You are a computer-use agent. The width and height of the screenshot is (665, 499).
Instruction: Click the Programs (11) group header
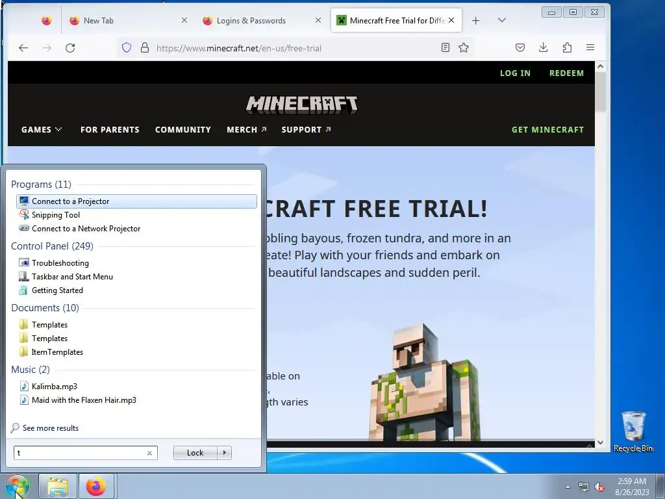tap(41, 184)
